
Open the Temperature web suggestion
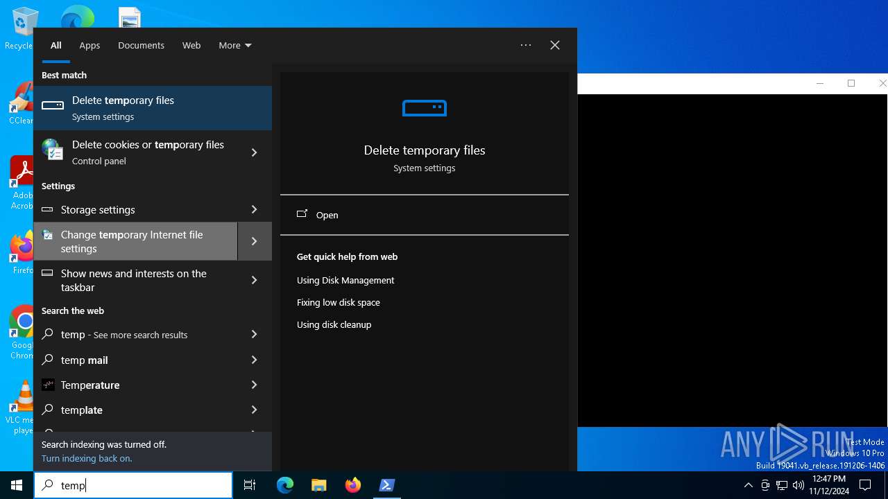tap(136, 385)
